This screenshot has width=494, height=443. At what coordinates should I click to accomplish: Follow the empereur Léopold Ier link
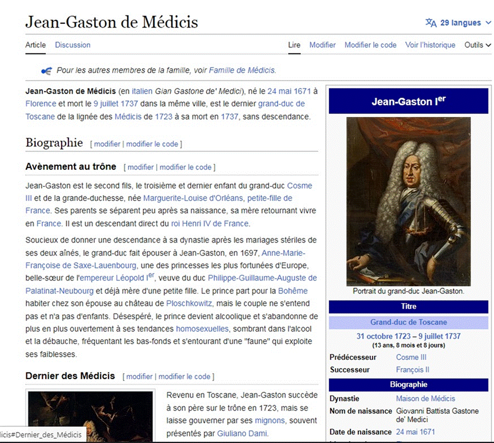pyautogui.click(x=117, y=278)
